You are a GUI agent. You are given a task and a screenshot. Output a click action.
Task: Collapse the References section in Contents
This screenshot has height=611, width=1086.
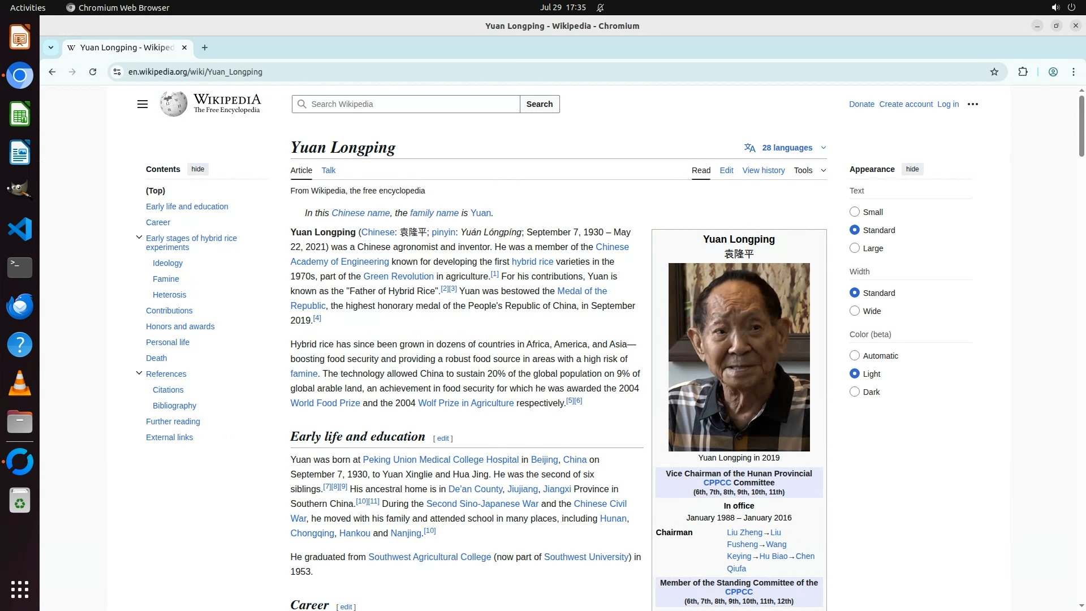139,373
